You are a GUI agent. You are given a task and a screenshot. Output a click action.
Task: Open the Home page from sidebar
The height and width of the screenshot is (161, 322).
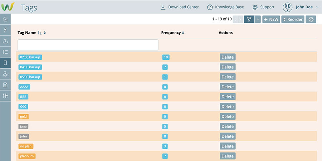pyautogui.click(x=5, y=19)
